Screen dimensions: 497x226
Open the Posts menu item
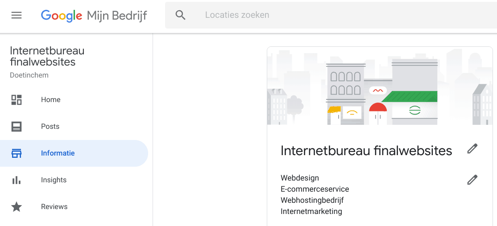point(74,127)
